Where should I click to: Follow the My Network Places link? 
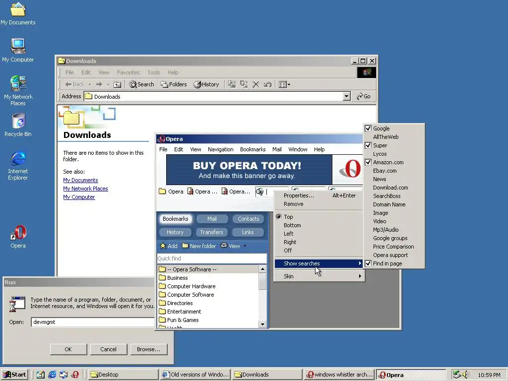point(85,189)
